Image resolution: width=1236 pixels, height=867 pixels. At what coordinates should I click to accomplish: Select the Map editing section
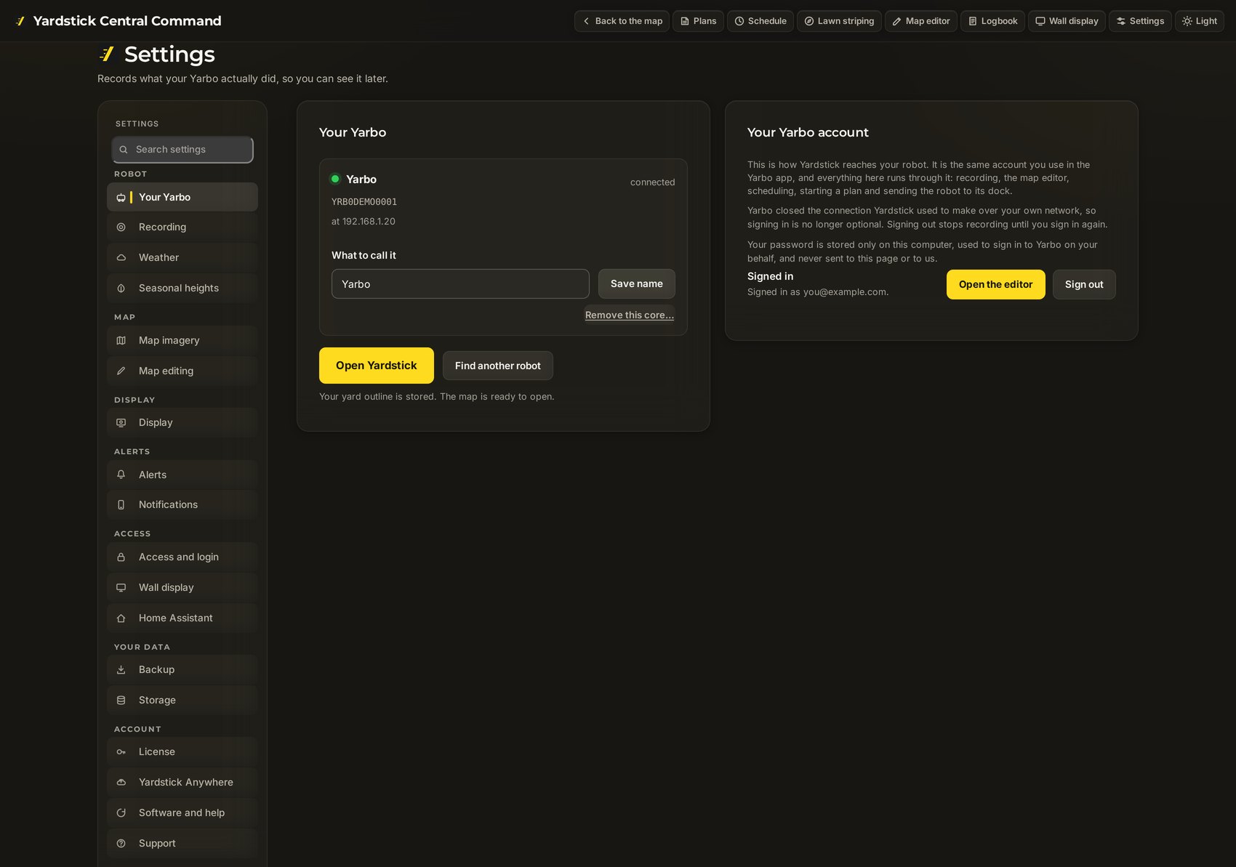click(182, 371)
